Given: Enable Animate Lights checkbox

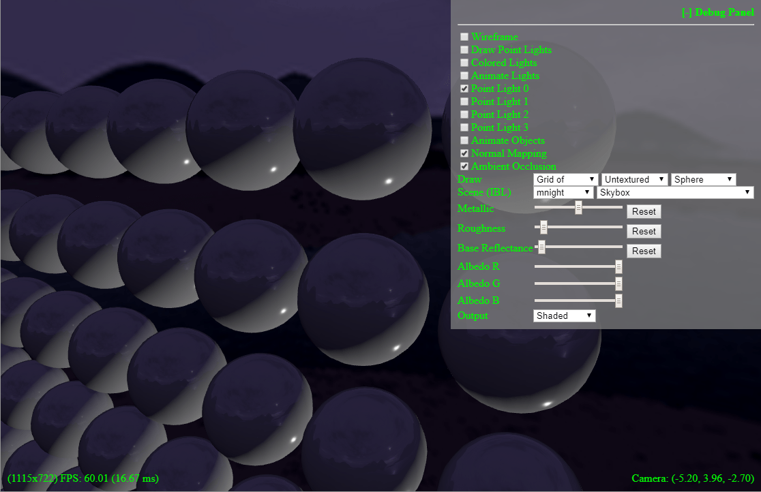Looking at the screenshot, I should point(464,76).
